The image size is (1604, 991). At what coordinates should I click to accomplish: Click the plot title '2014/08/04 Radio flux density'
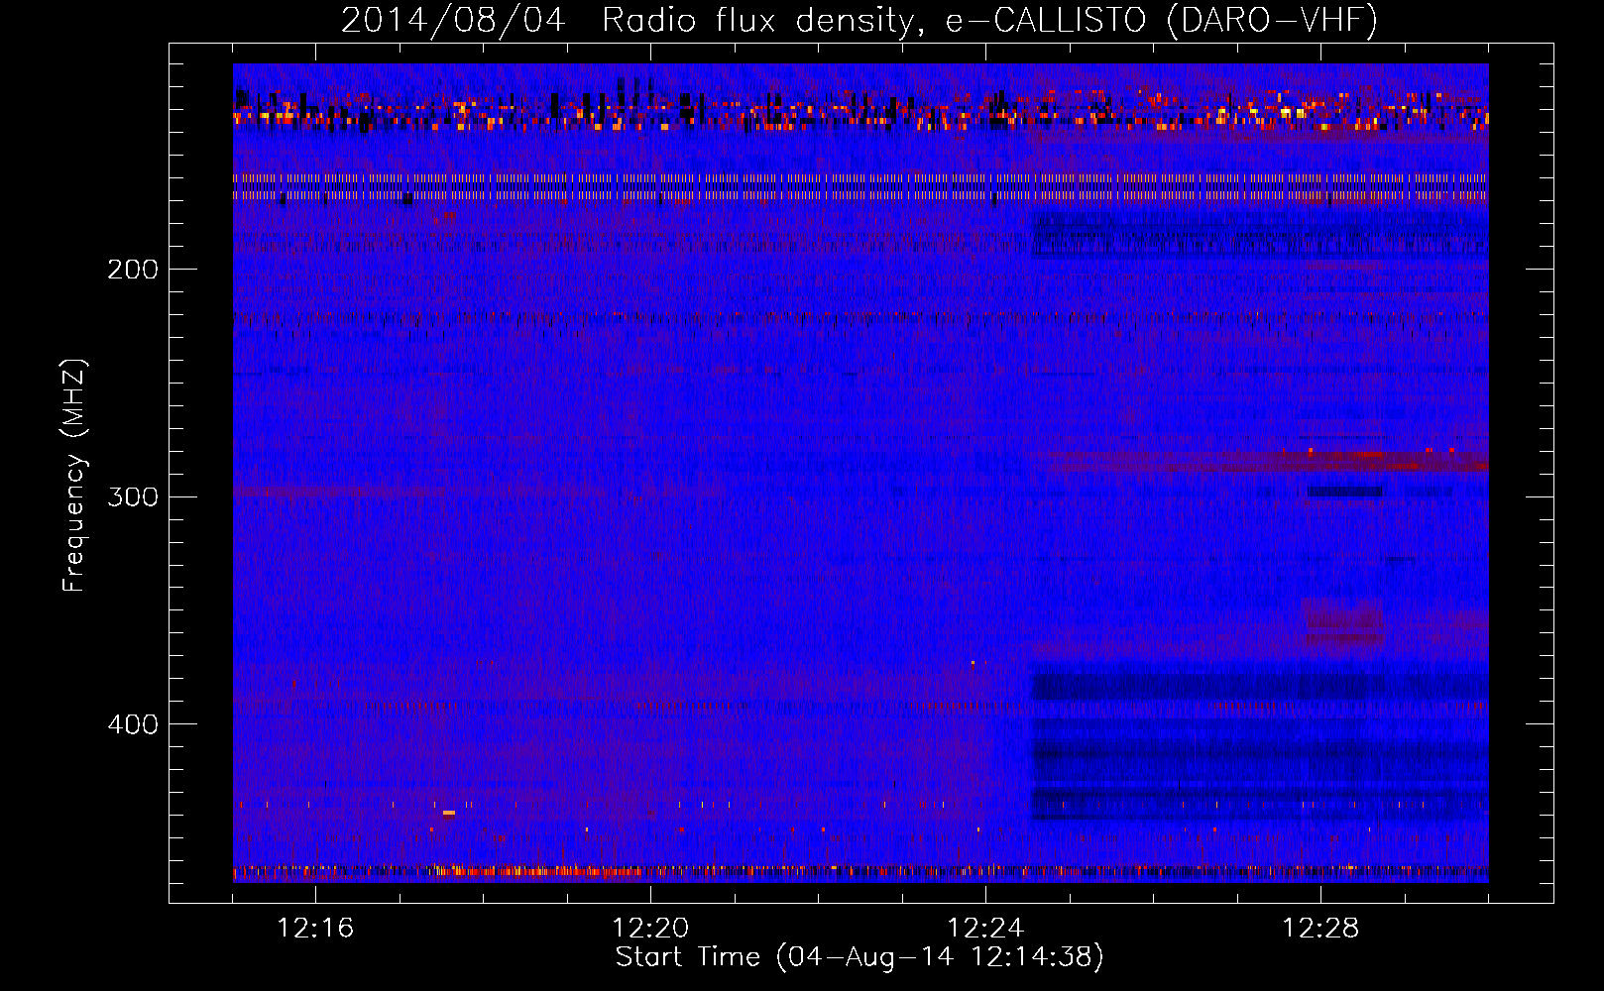coord(633,21)
